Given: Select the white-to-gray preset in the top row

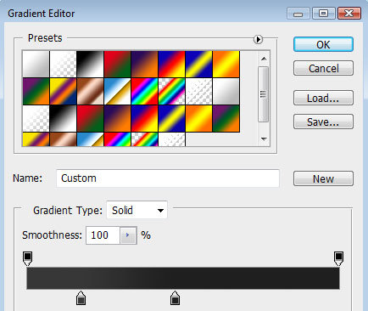Looking at the screenshot, I should [36, 65].
